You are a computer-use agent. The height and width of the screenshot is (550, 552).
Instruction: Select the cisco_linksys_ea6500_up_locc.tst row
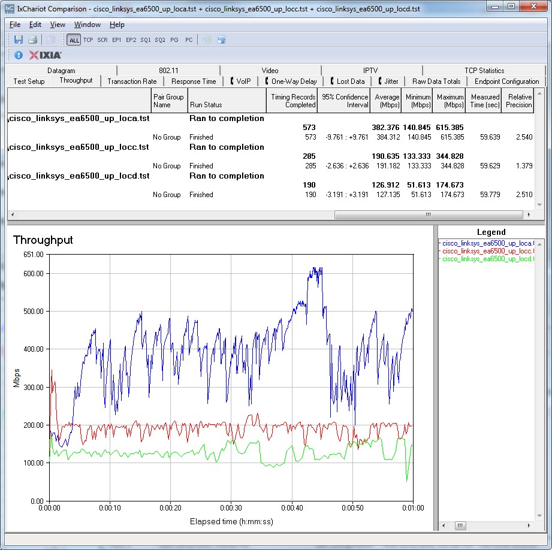click(270, 147)
